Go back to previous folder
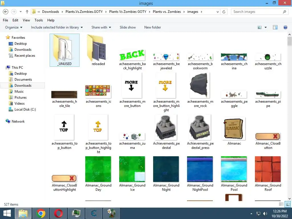This screenshot has height=219, width=292. click(6, 12)
